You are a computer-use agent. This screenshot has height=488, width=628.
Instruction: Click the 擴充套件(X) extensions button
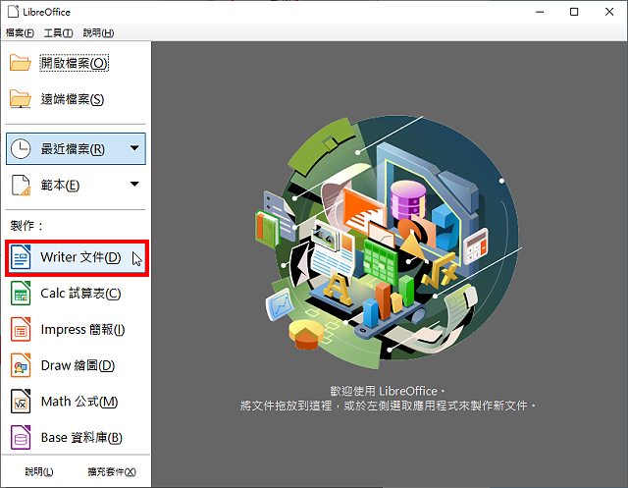click(x=112, y=471)
